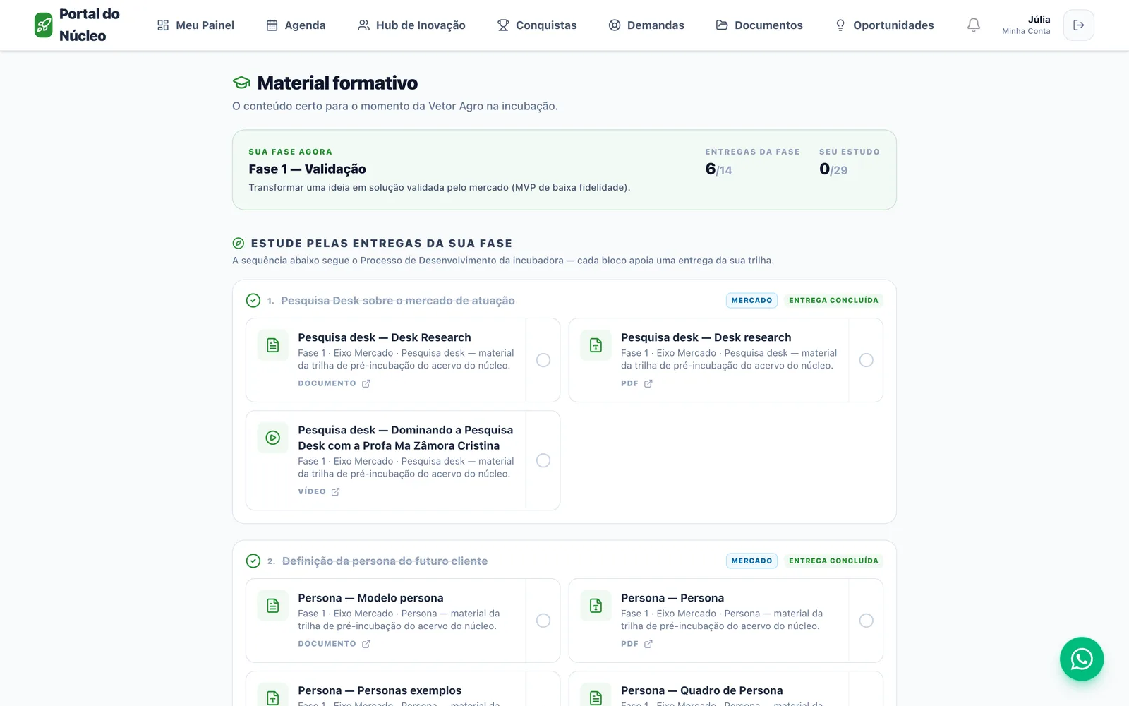Click PDF file icon of Persona — Persona card
The image size is (1129, 706).
(596, 606)
